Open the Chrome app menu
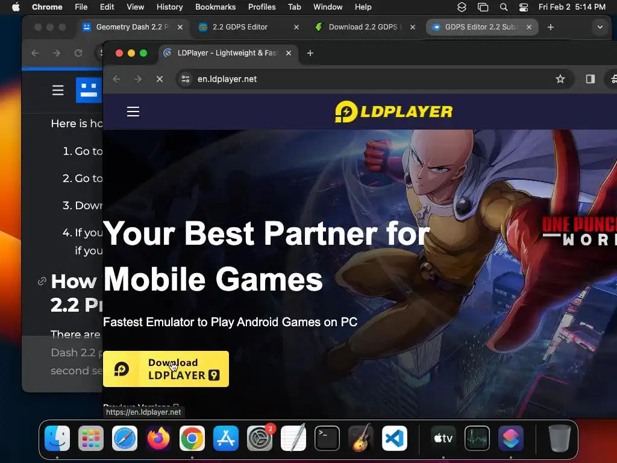The width and height of the screenshot is (617, 463). tap(47, 7)
